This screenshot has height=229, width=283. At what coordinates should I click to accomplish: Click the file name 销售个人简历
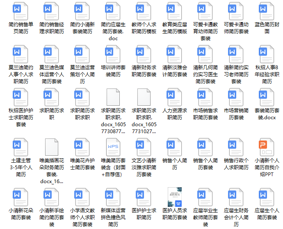[175, 164]
